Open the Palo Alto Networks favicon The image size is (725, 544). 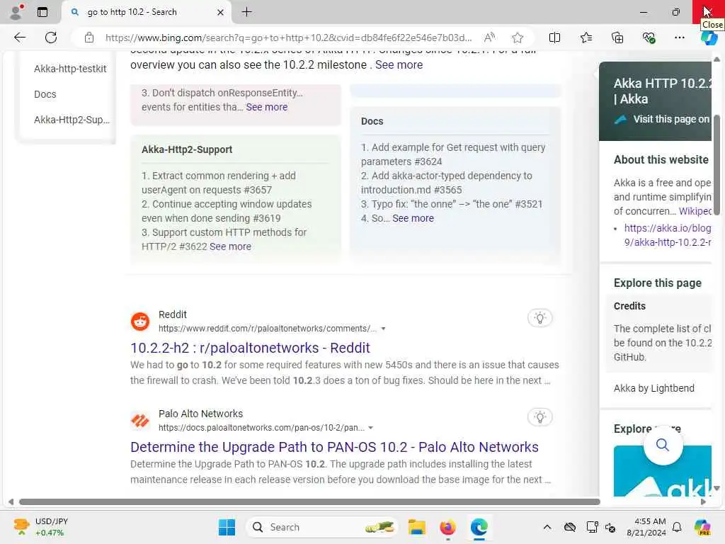140,421
